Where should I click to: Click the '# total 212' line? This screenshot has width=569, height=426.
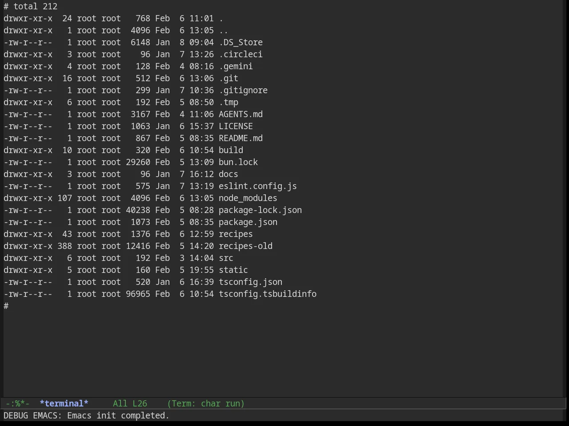31,6
